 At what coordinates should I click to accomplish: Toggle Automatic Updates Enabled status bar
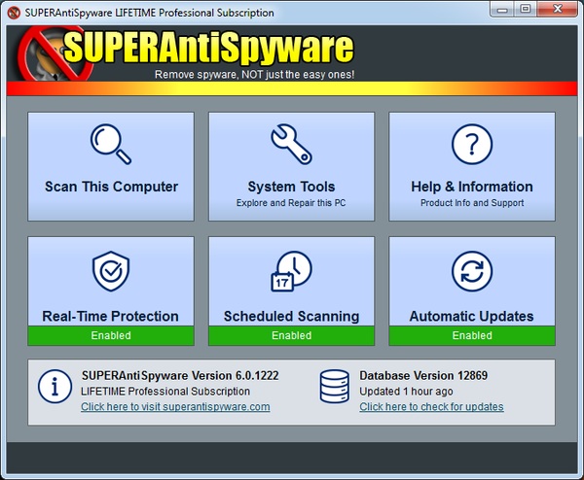click(x=472, y=335)
